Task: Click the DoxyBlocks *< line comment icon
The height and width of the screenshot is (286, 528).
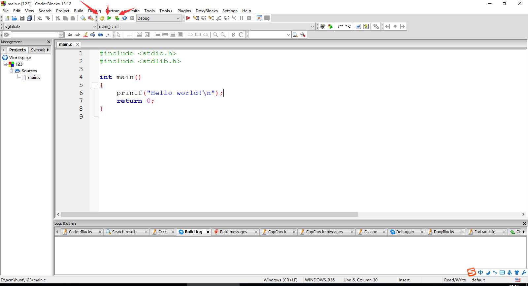Action: tap(348, 26)
